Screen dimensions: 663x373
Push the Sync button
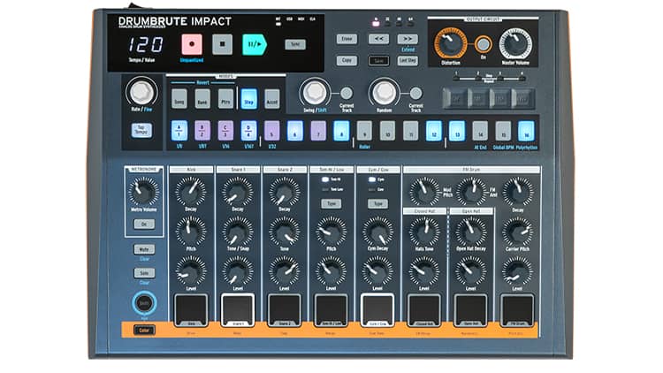tap(295, 44)
